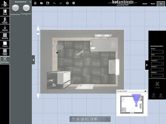Image resolution: width=166 pixels, height=124 pixels.
Task: Select the Tür / Fenster tool
Action: point(5,20)
